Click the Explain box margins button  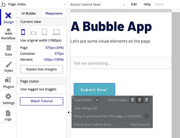tap(42, 69)
